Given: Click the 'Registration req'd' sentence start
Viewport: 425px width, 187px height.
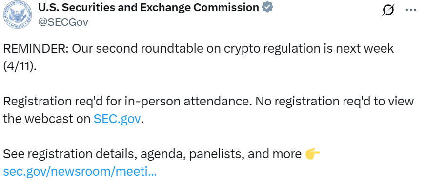Looking at the screenshot, I should coord(53,102).
